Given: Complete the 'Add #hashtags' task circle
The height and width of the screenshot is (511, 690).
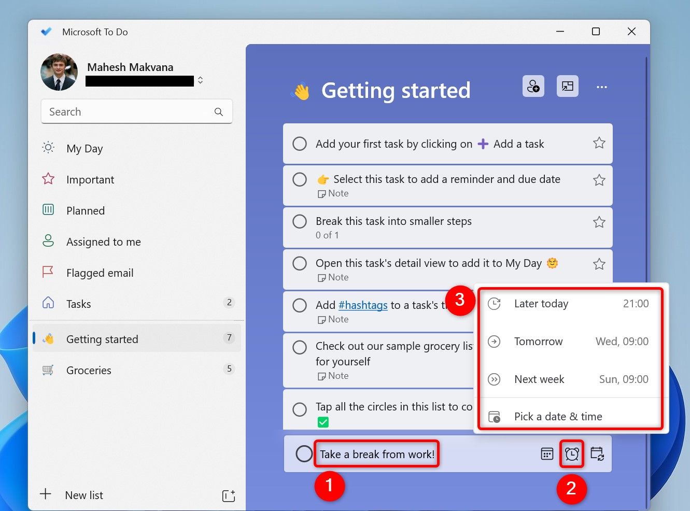Looking at the screenshot, I should click(300, 305).
